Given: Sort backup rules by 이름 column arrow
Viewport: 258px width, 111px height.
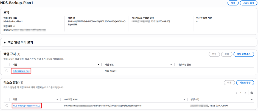Looking at the screenshot, I should click(x=99, y=65).
